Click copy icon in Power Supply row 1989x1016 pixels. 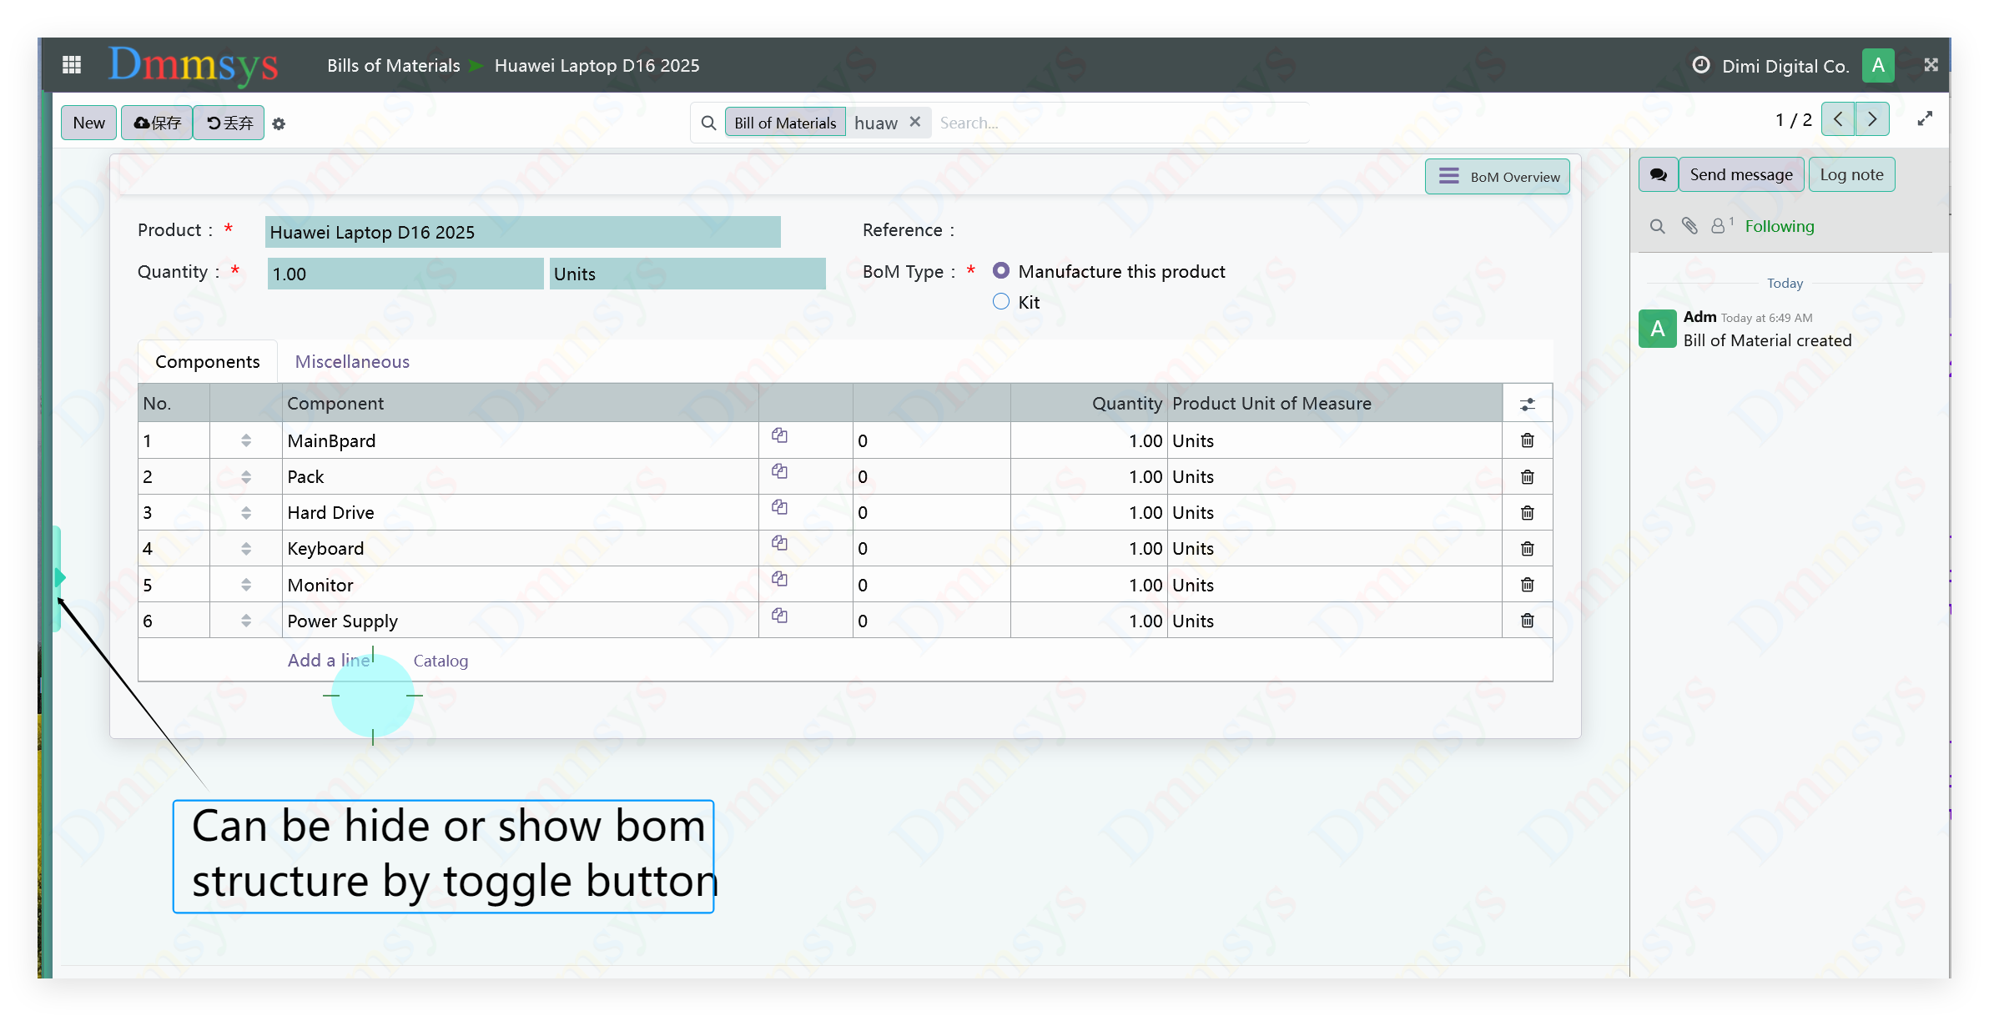coord(779,616)
